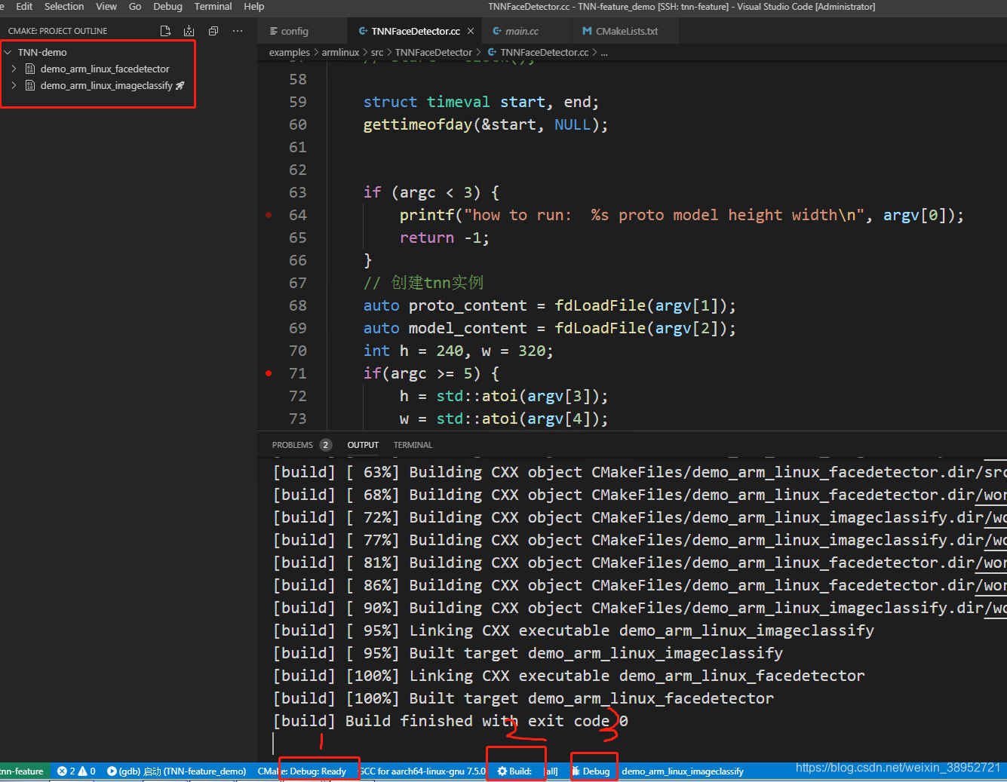
Task: Click the 'TNNFaceDetector.cc' file breadcrumb segment
Action: (544, 52)
